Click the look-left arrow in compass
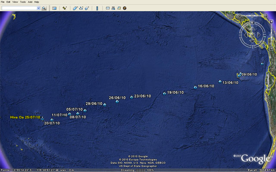The width and height of the screenshot is (276, 172). pyautogui.click(x=246, y=35)
